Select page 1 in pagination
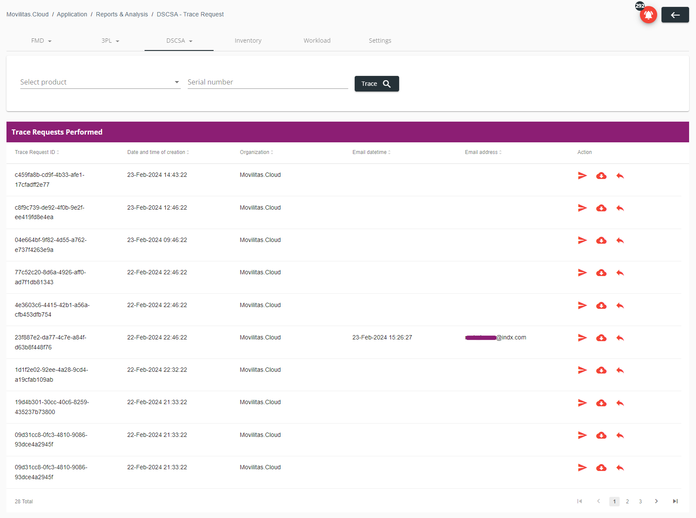 click(x=614, y=501)
